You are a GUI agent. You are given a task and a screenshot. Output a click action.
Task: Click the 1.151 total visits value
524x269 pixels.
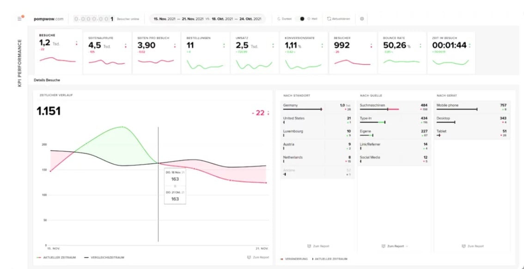point(49,111)
